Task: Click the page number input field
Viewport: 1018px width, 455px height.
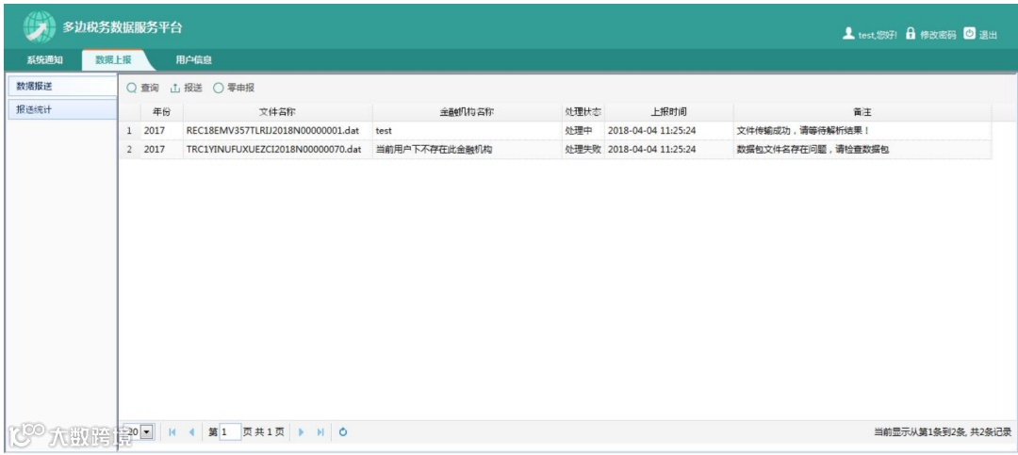Action: coord(230,431)
